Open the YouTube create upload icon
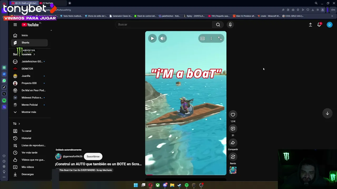The height and width of the screenshot is (189, 337). 310,25
